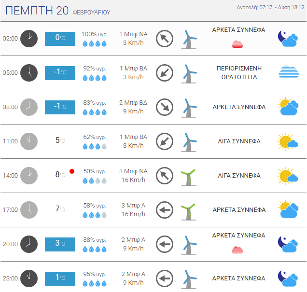The width and height of the screenshot is (307, 292).
Task: Click the left-pointing wind arrow at 17:00
Action: point(165,210)
